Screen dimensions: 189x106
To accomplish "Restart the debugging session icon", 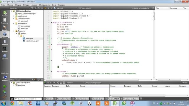I will pos(61,83).
